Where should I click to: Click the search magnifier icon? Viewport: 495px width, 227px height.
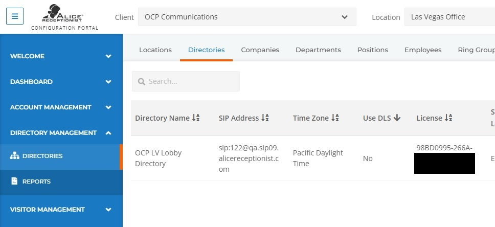pyautogui.click(x=142, y=81)
